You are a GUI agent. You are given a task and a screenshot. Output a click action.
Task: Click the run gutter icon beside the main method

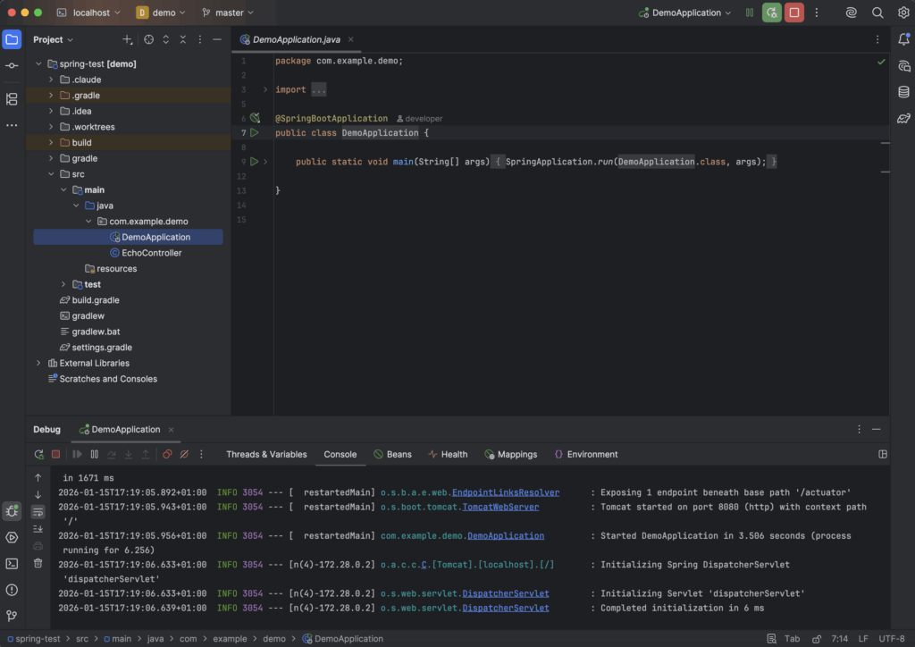tap(255, 162)
